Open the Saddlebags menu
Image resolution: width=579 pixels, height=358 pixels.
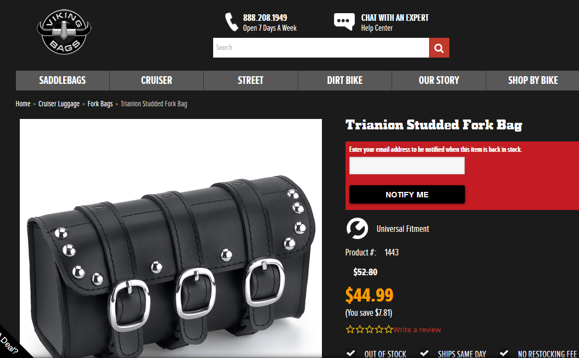pyautogui.click(x=63, y=81)
